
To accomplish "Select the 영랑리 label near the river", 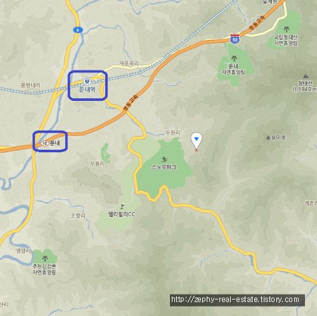I will [23, 251].
